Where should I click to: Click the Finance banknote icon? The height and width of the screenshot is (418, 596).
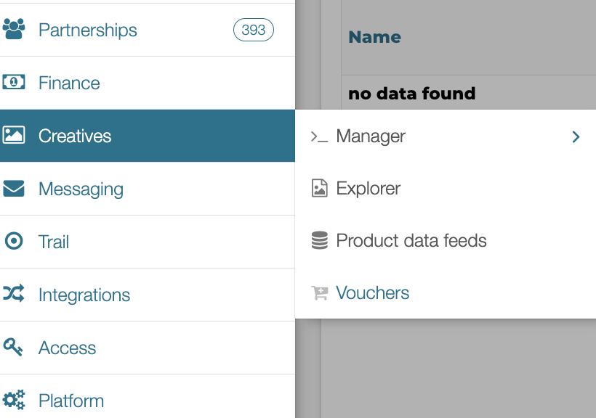click(14, 82)
